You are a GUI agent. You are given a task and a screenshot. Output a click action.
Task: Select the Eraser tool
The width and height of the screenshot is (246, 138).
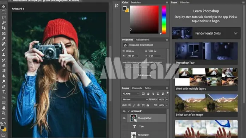pos(4,65)
